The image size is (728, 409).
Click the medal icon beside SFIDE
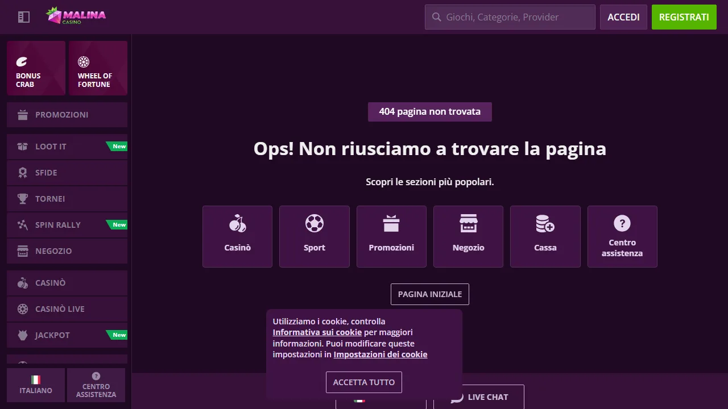point(23,173)
